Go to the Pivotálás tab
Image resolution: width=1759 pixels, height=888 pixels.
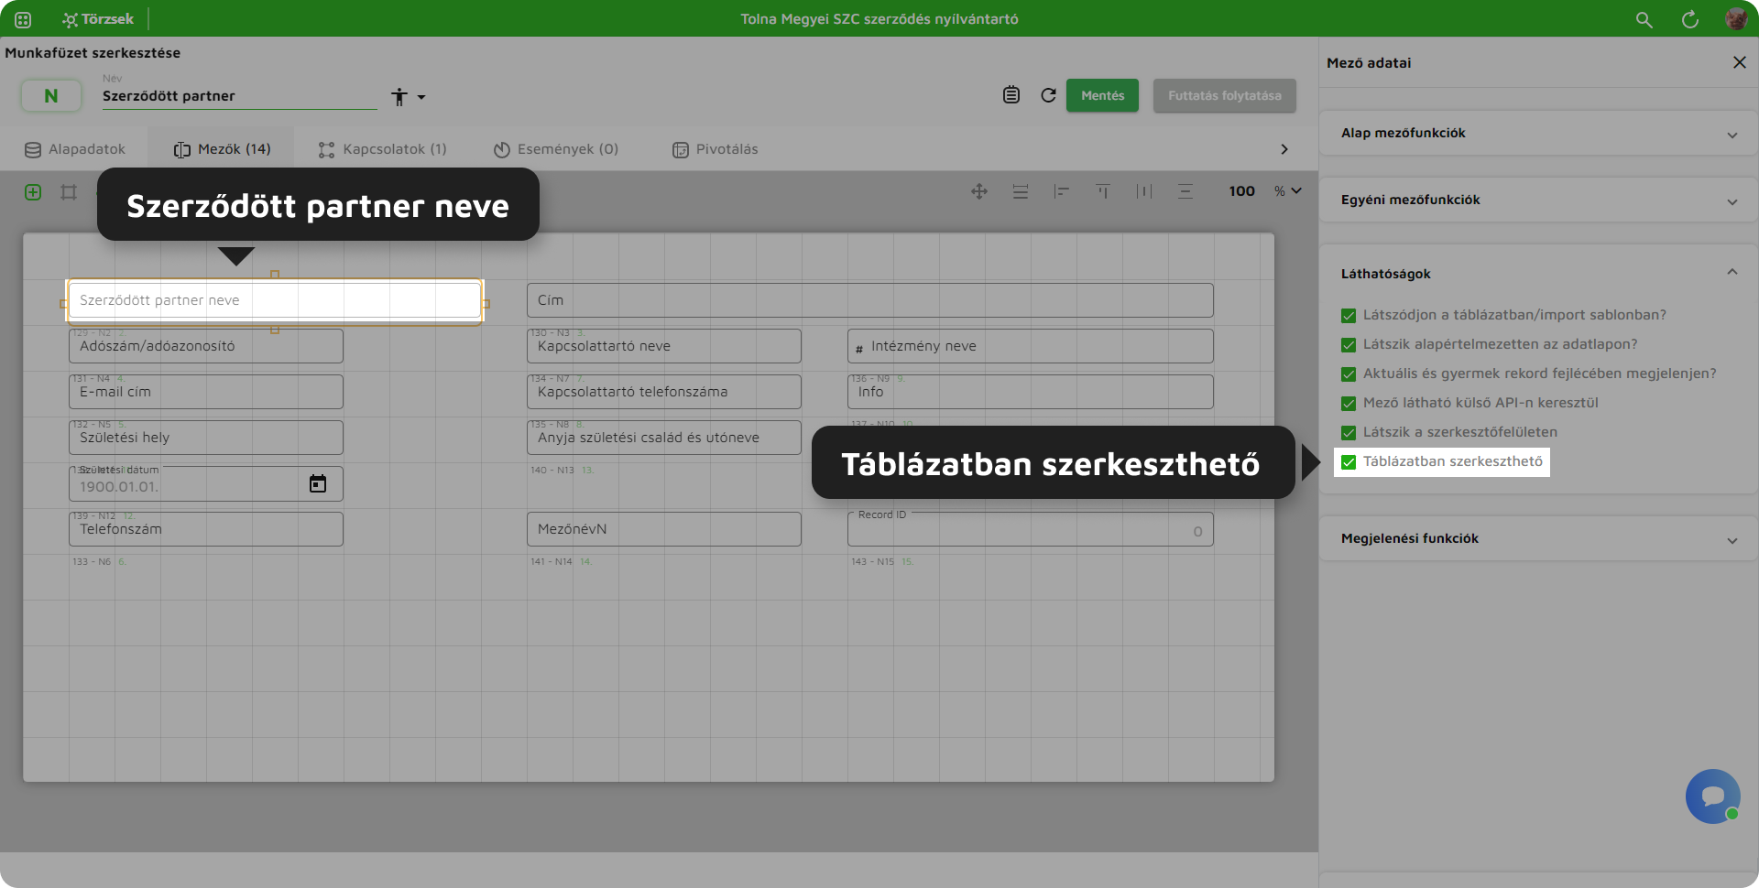[716, 149]
